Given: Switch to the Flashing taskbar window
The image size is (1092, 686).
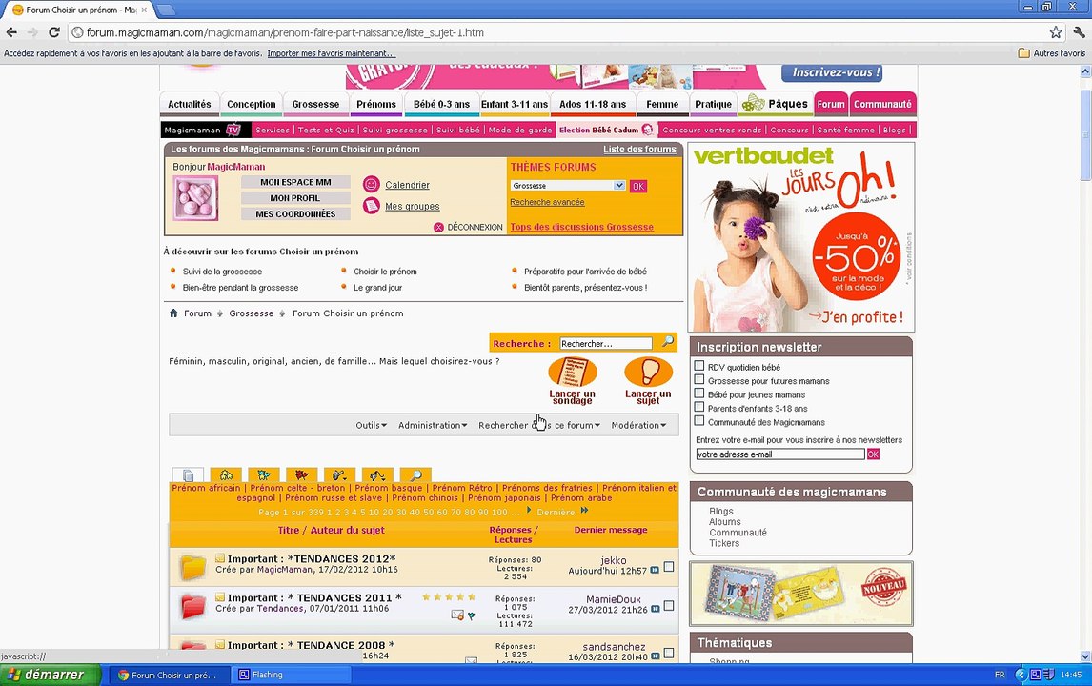Looking at the screenshot, I should [293, 675].
